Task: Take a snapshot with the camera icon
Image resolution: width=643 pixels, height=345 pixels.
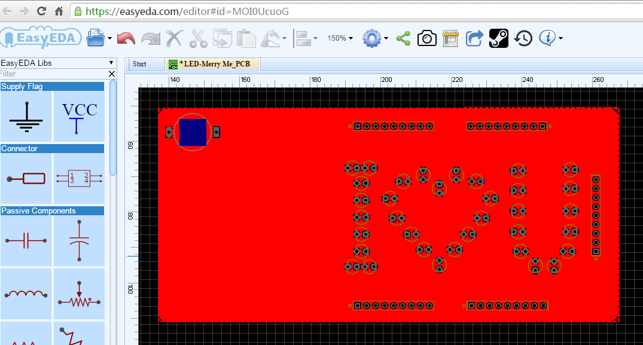Action: pyautogui.click(x=426, y=39)
